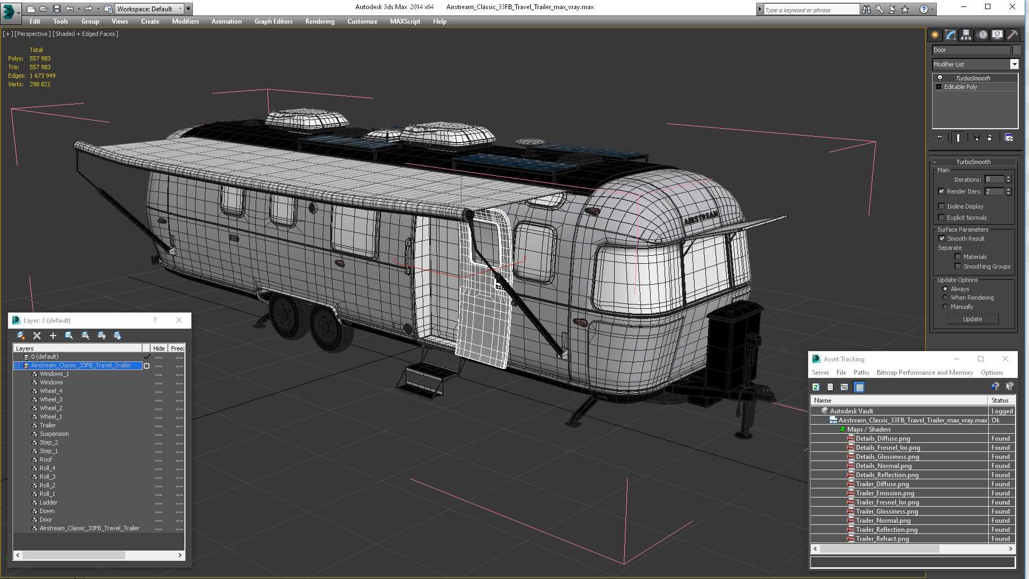This screenshot has height=579, width=1029.
Task: Increase Iterations spinner value
Action: pyautogui.click(x=1008, y=177)
